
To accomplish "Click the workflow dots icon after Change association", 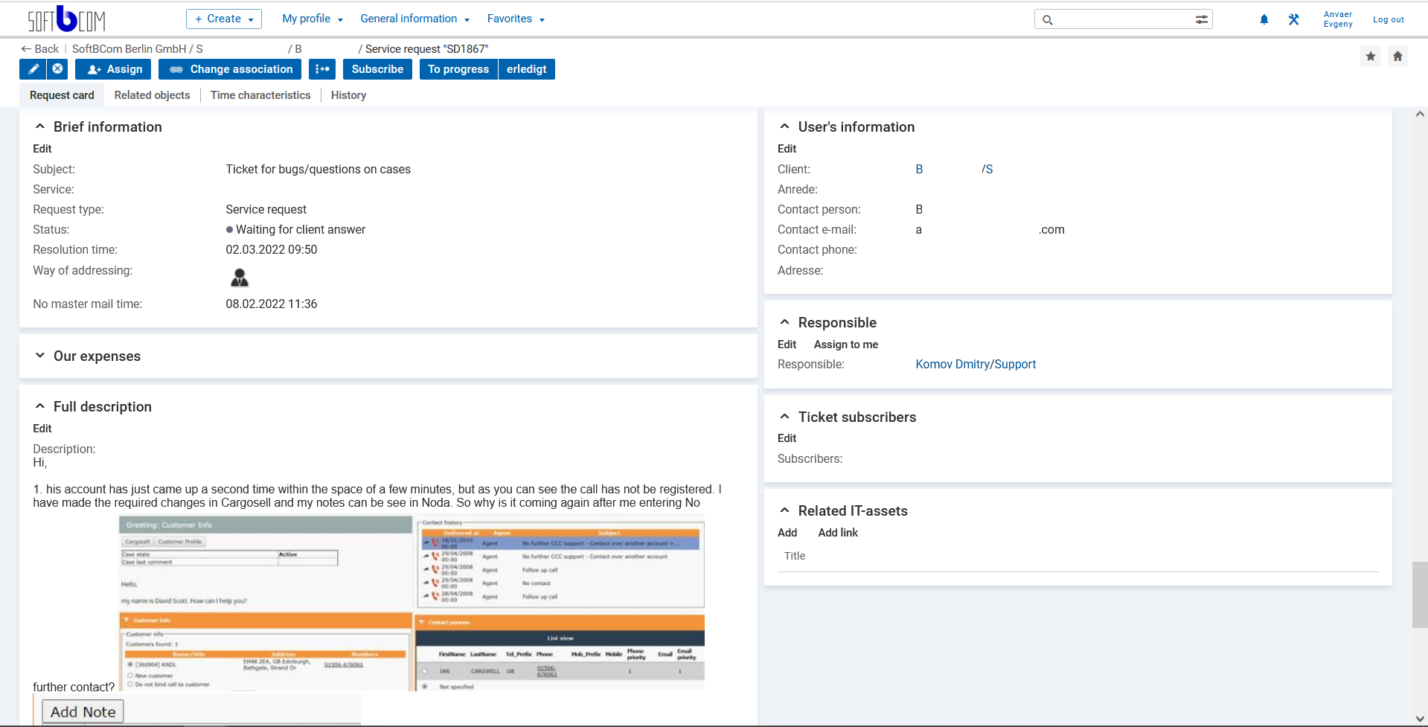I will point(321,69).
